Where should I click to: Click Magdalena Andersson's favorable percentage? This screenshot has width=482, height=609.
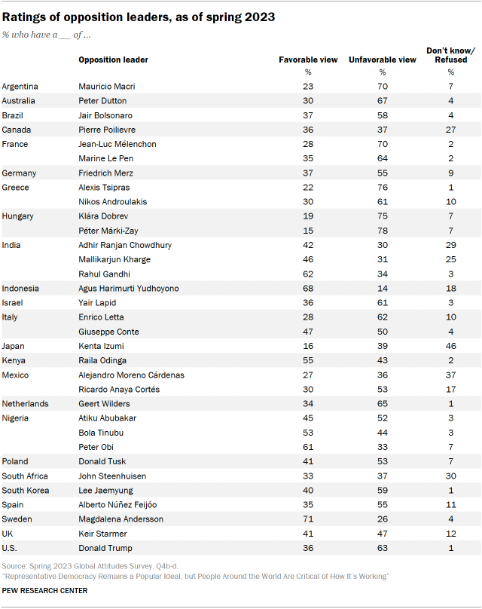308,519
